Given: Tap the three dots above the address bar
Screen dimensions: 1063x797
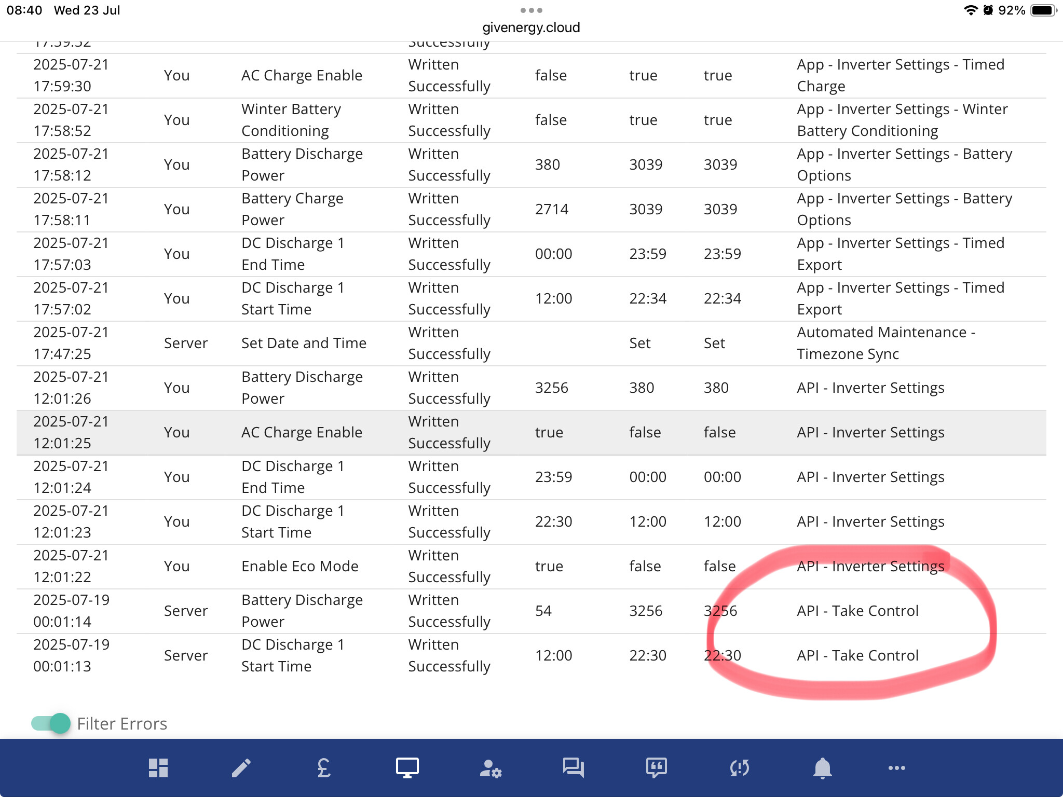Looking at the screenshot, I should [x=531, y=10].
